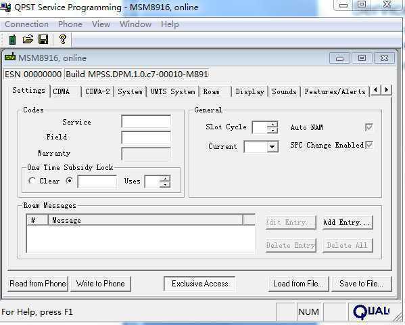Switch to the CDMA tab
Image resolution: width=405 pixels, height=325 pixels.
point(66,91)
